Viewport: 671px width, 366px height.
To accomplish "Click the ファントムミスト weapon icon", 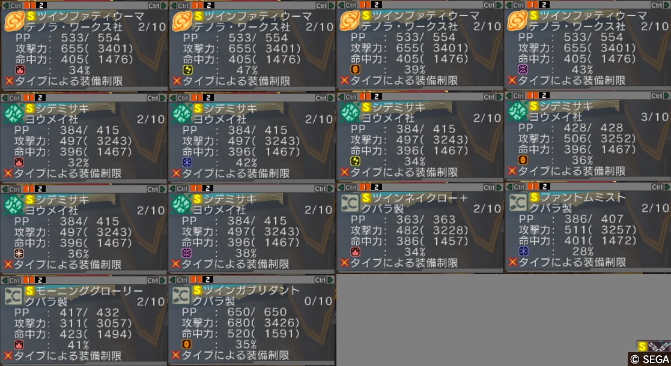I will click(x=518, y=203).
